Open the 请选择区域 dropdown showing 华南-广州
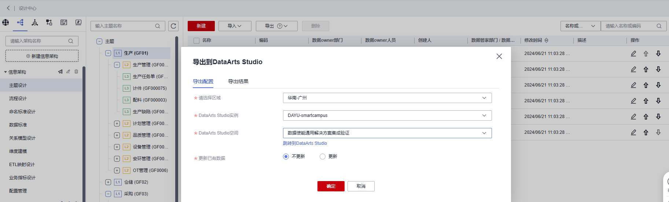Screen dimensions: 669x202 pyautogui.click(x=387, y=98)
